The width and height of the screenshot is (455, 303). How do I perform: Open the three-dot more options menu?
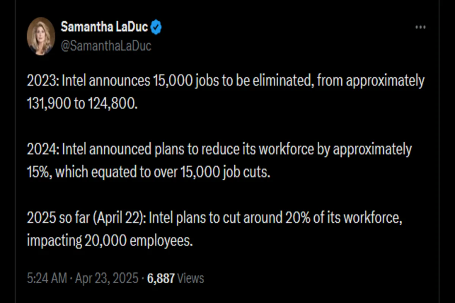(x=420, y=27)
